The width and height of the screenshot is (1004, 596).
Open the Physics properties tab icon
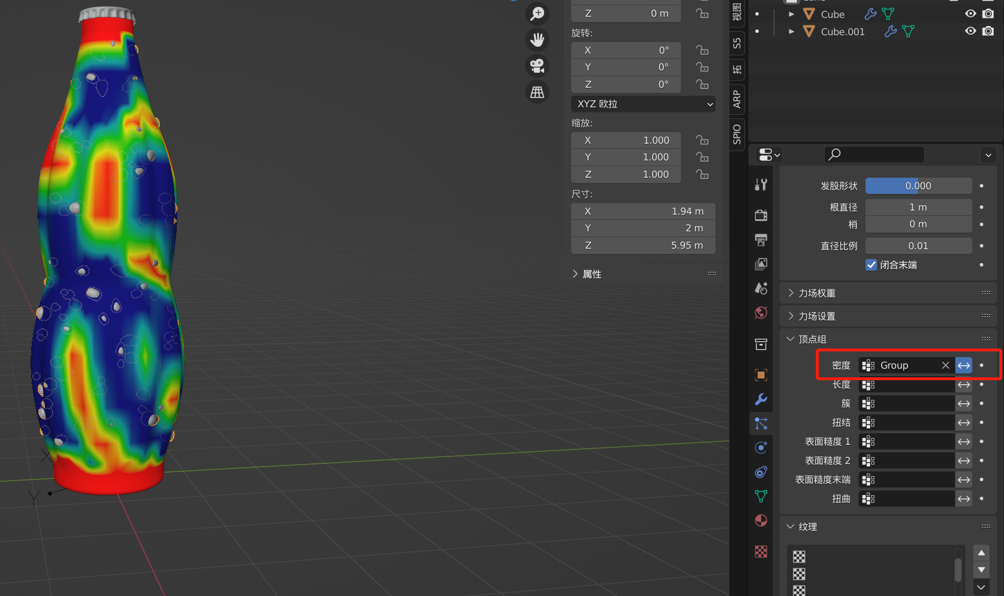pyautogui.click(x=761, y=448)
